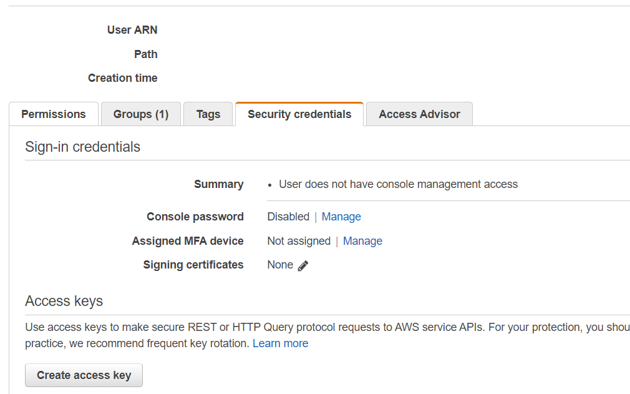The width and height of the screenshot is (630, 394).
Task: Manage the console password setting
Action: [x=341, y=217]
